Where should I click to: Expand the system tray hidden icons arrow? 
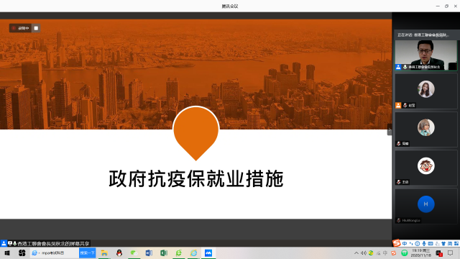356,253
